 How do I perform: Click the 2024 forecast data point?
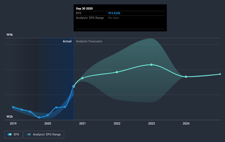(186, 77)
